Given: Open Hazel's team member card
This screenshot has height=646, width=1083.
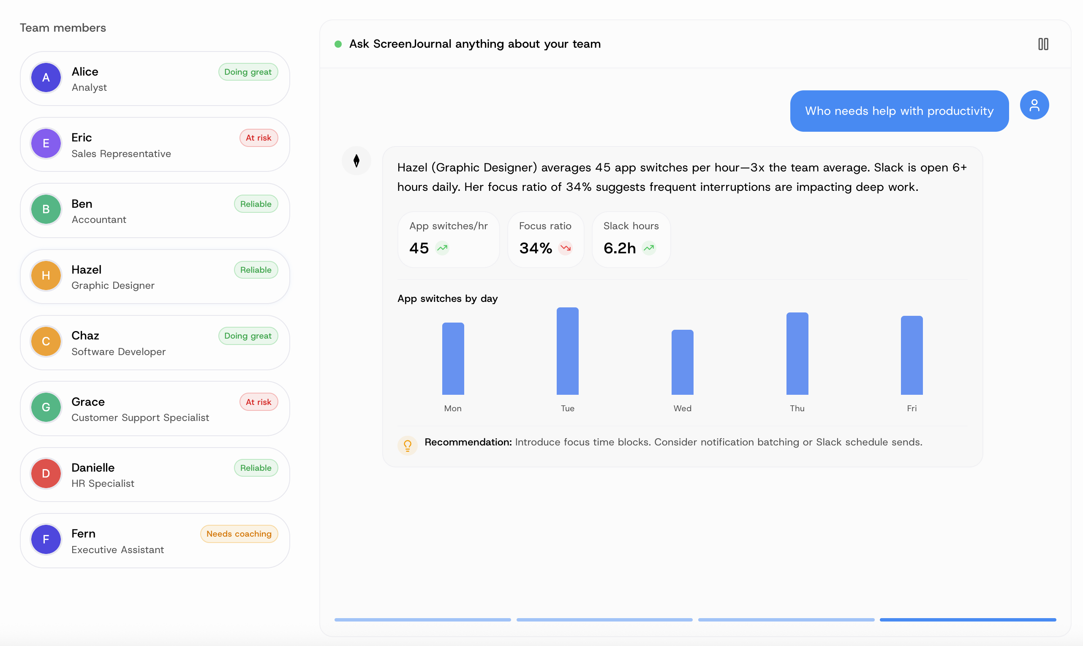Looking at the screenshot, I should pyautogui.click(x=155, y=277).
